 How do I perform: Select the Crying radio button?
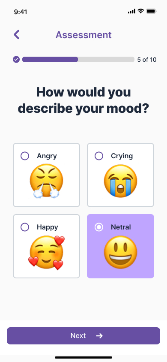99,156
